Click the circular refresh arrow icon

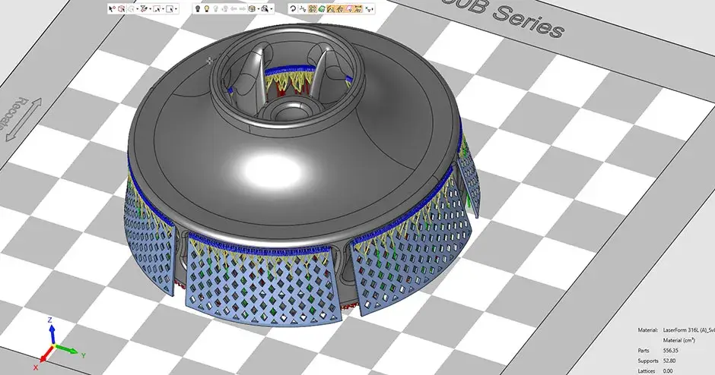292,9
